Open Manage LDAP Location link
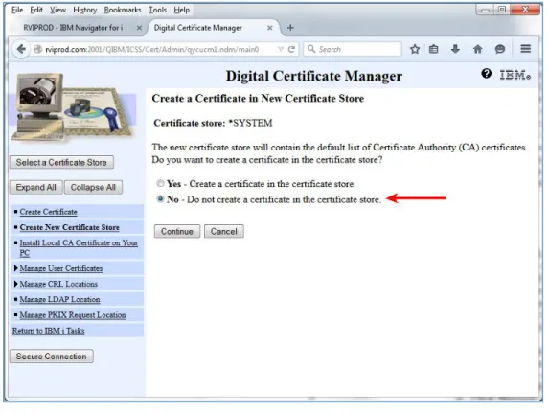The height and width of the screenshot is (414, 549). [x=59, y=299]
